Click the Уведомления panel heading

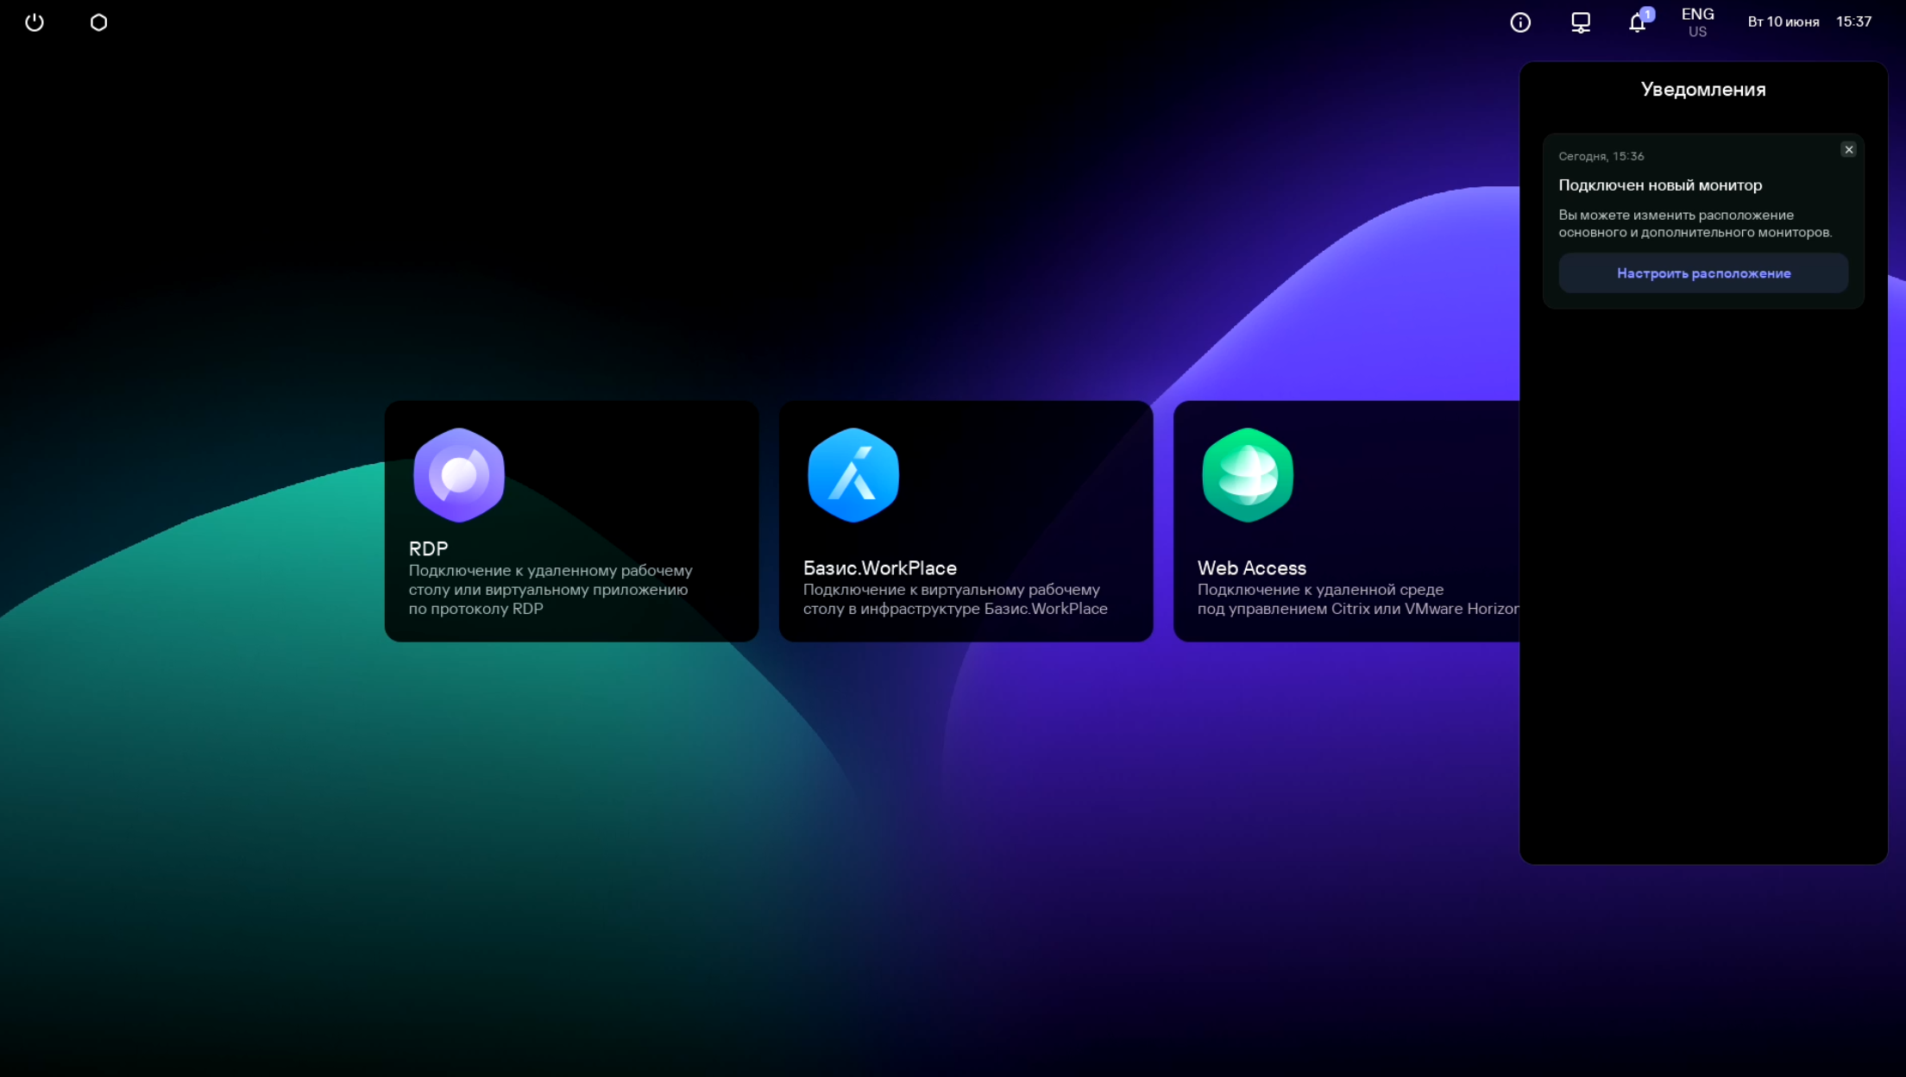1702,90
